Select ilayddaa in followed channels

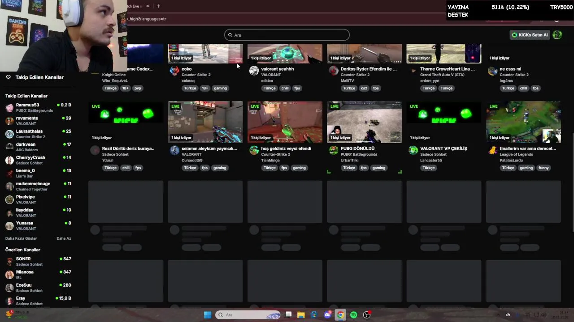38,212
